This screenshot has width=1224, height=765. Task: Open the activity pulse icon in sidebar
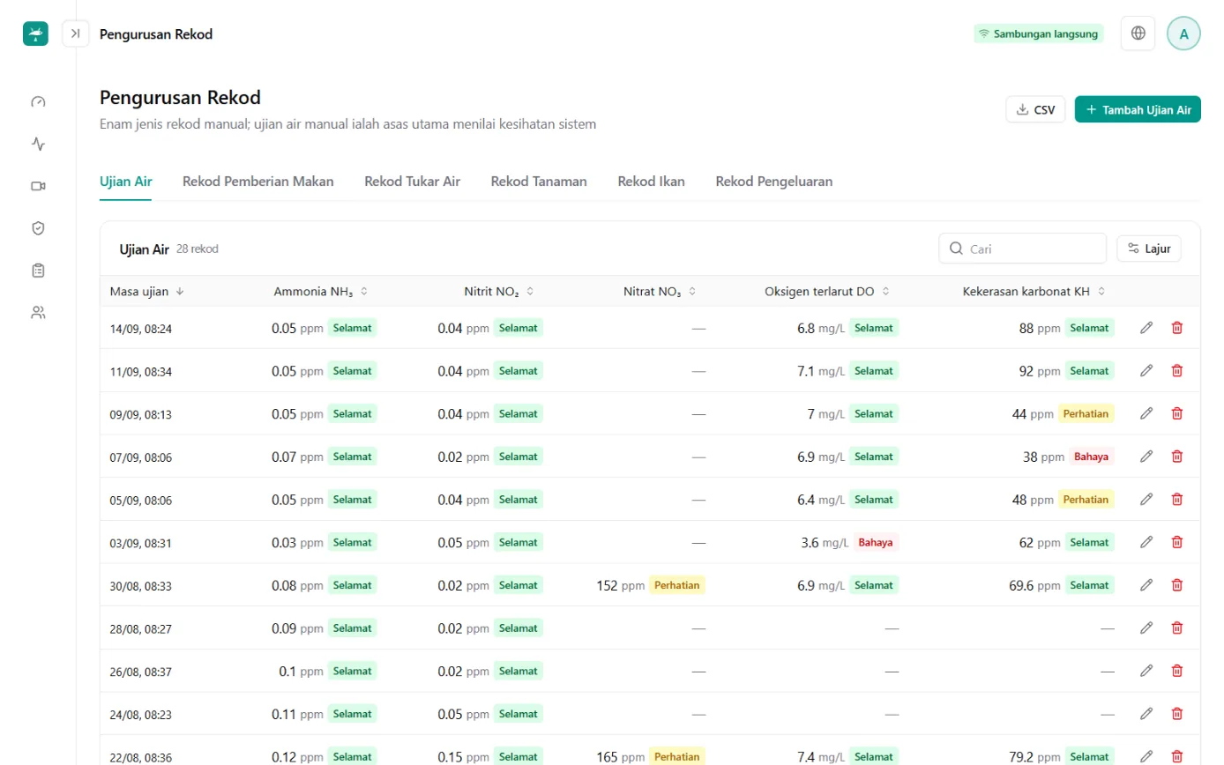point(38,144)
